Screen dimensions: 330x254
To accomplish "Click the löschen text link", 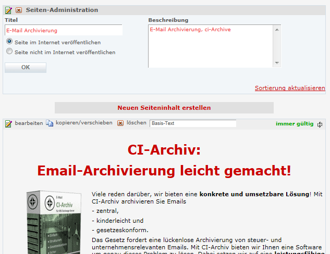I will coord(137,123).
